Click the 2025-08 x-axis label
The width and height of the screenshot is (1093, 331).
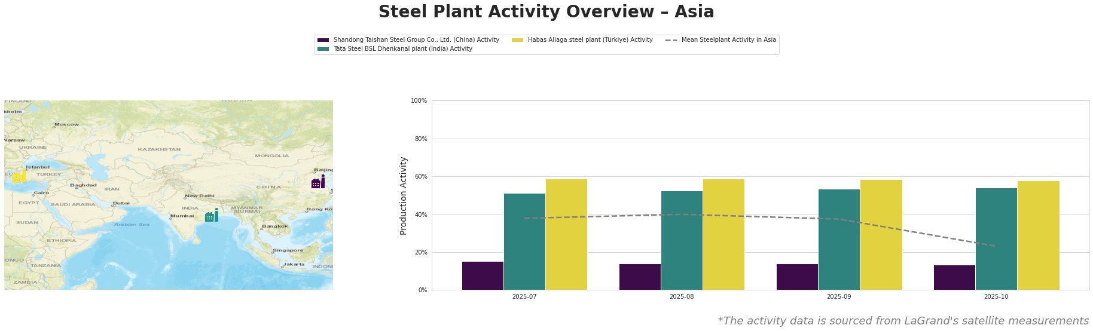[682, 296]
